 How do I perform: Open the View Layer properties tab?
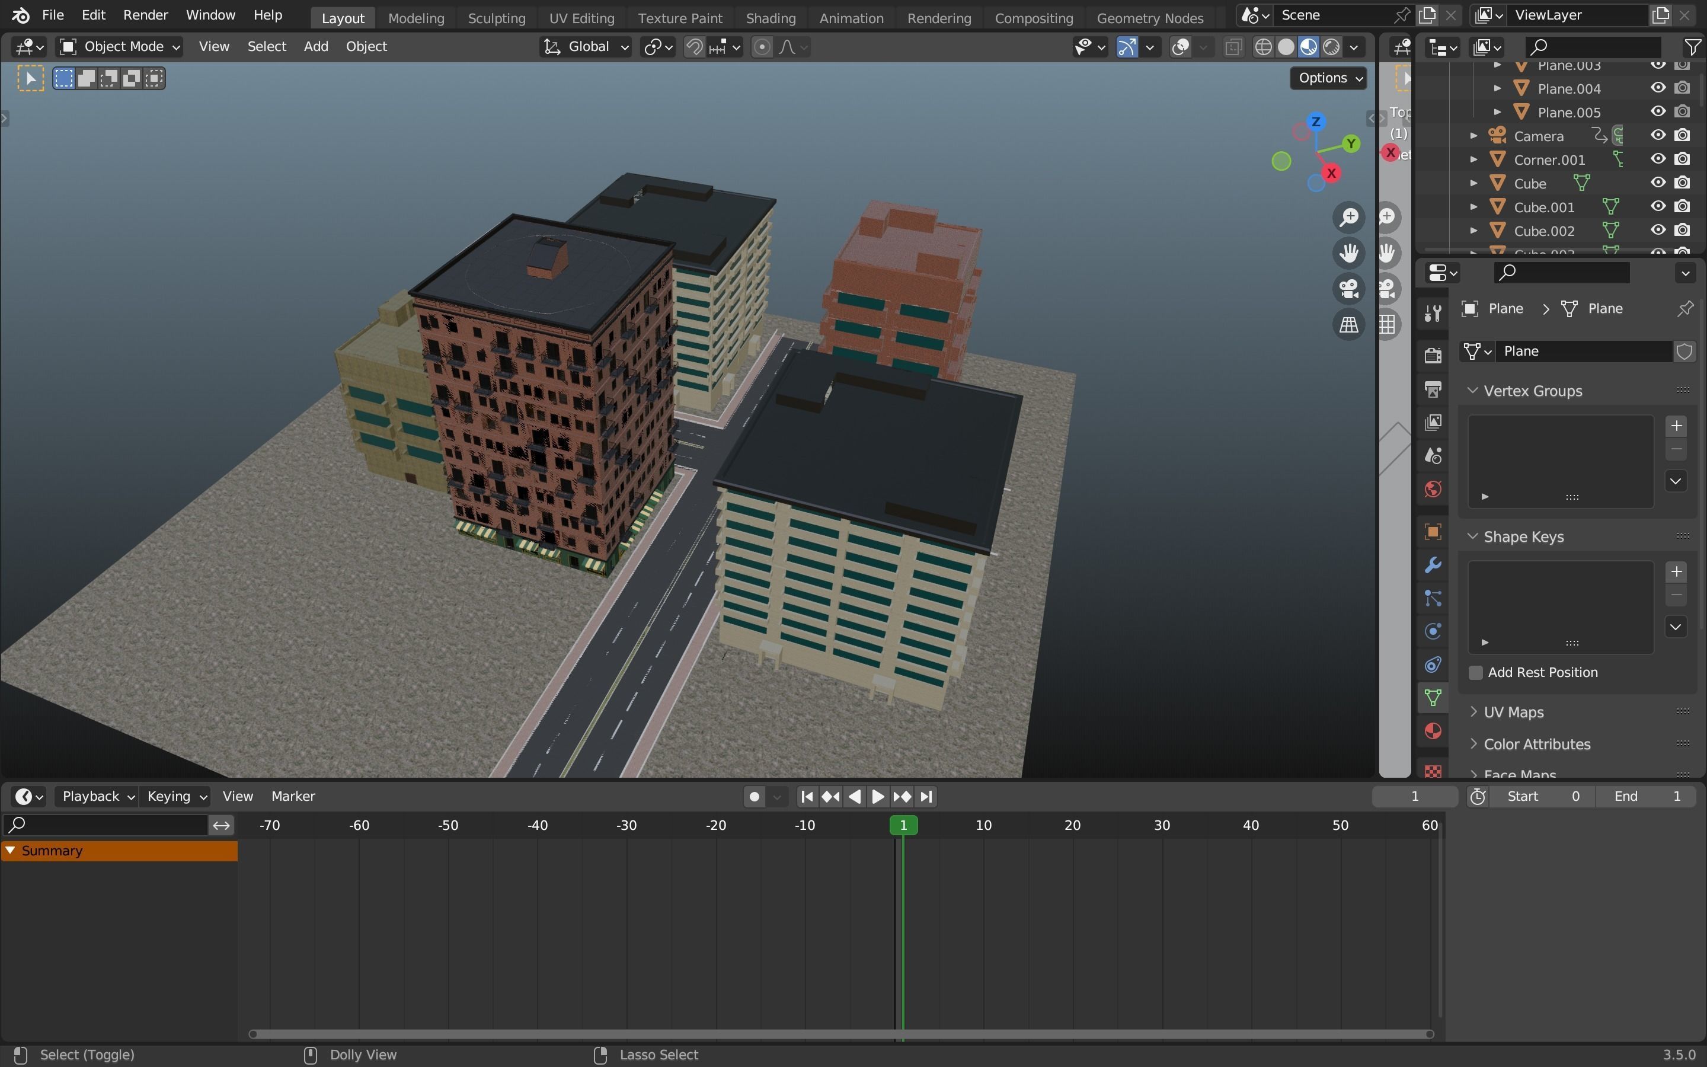point(1433,422)
